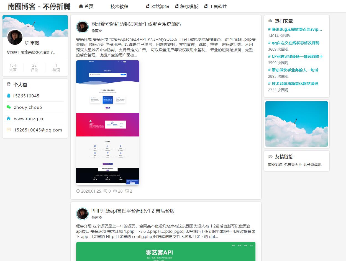The image size is (346, 261).
Task: Open the 网址缩短防红防封 article title
Action: click(136, 24)
